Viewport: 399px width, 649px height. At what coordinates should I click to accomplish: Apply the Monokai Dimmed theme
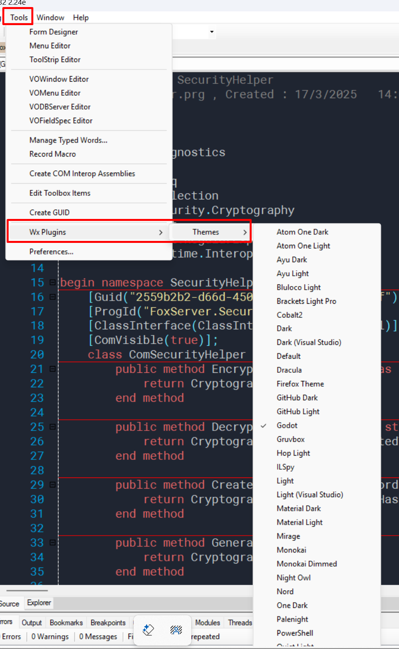click(307, 564)
